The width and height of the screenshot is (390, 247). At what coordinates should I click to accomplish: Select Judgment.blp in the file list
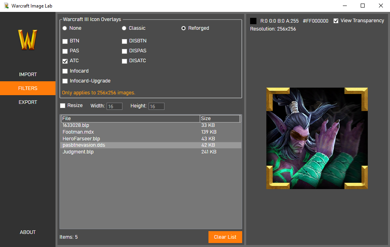151,152
